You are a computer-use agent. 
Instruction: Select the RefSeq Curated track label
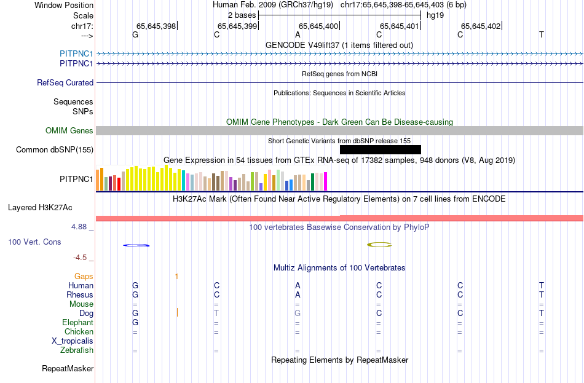[x=65, y=83]
